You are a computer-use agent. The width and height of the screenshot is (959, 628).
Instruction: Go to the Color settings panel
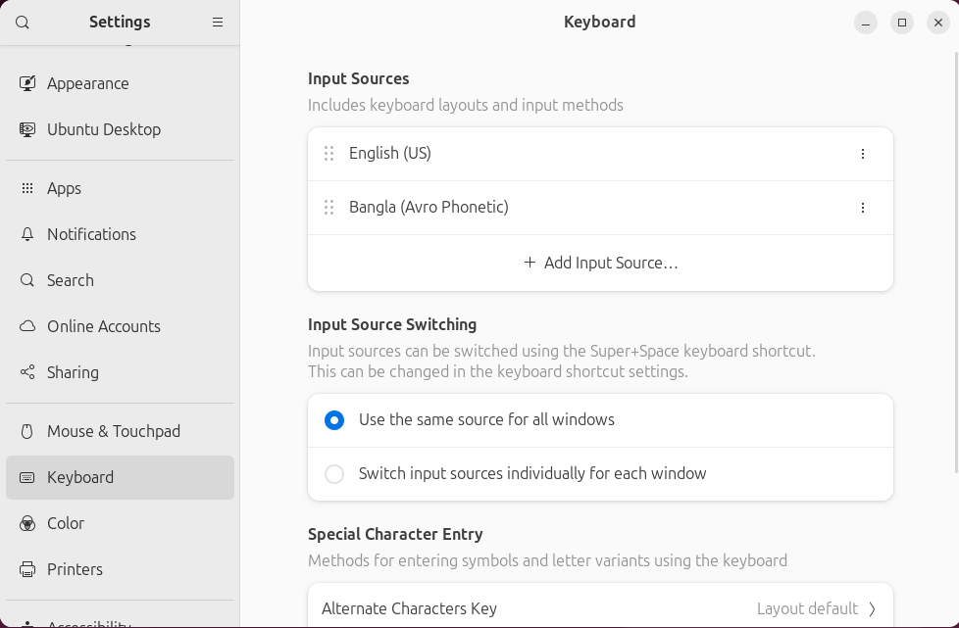pyautogui.click(x=66, y=523)
